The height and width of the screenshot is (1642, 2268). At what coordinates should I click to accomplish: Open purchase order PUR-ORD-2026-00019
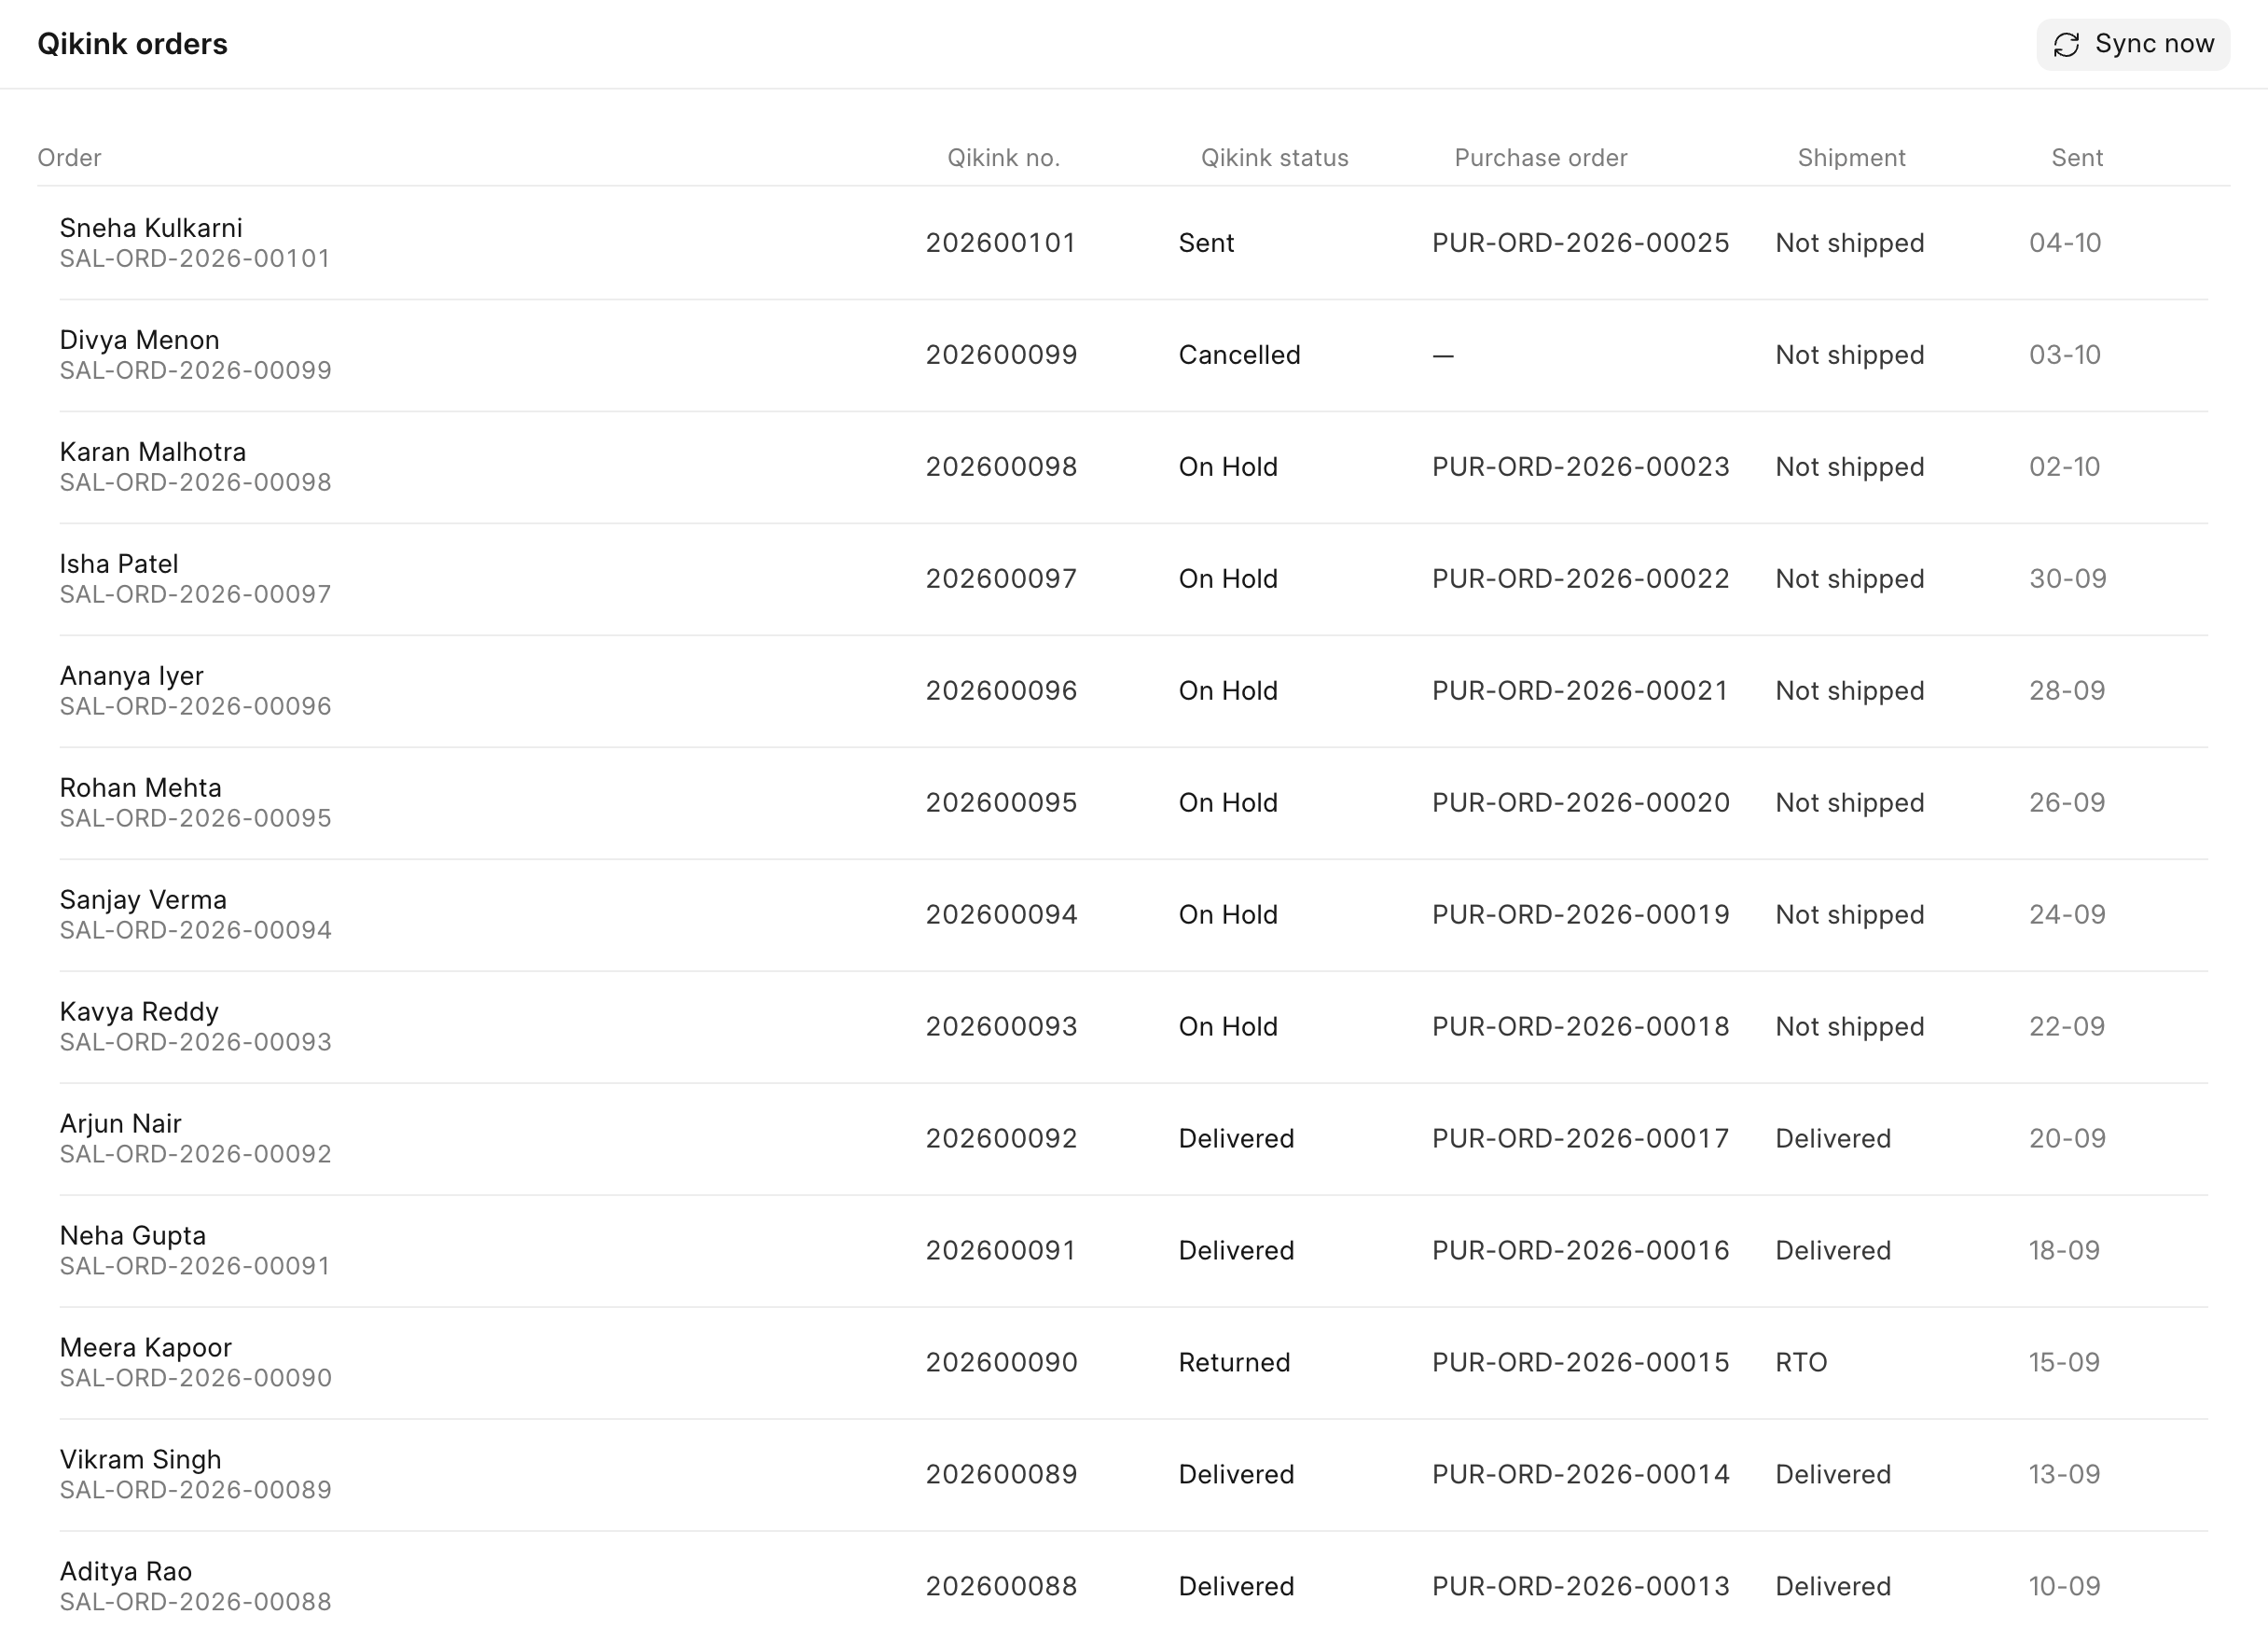click(x=1580, y=915)
